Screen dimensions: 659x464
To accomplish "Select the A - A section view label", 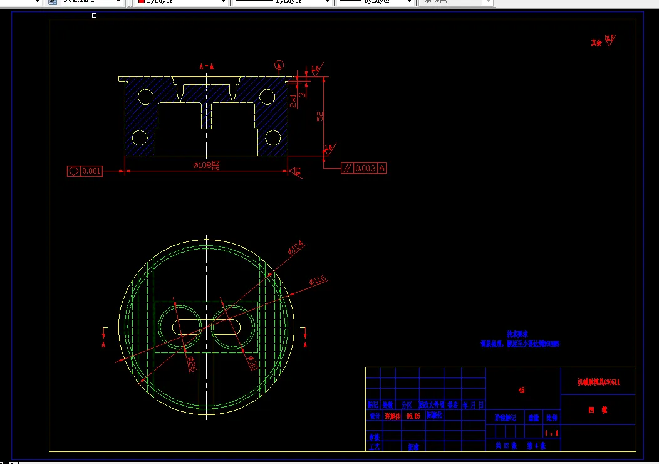I will (x=206, y=66).
